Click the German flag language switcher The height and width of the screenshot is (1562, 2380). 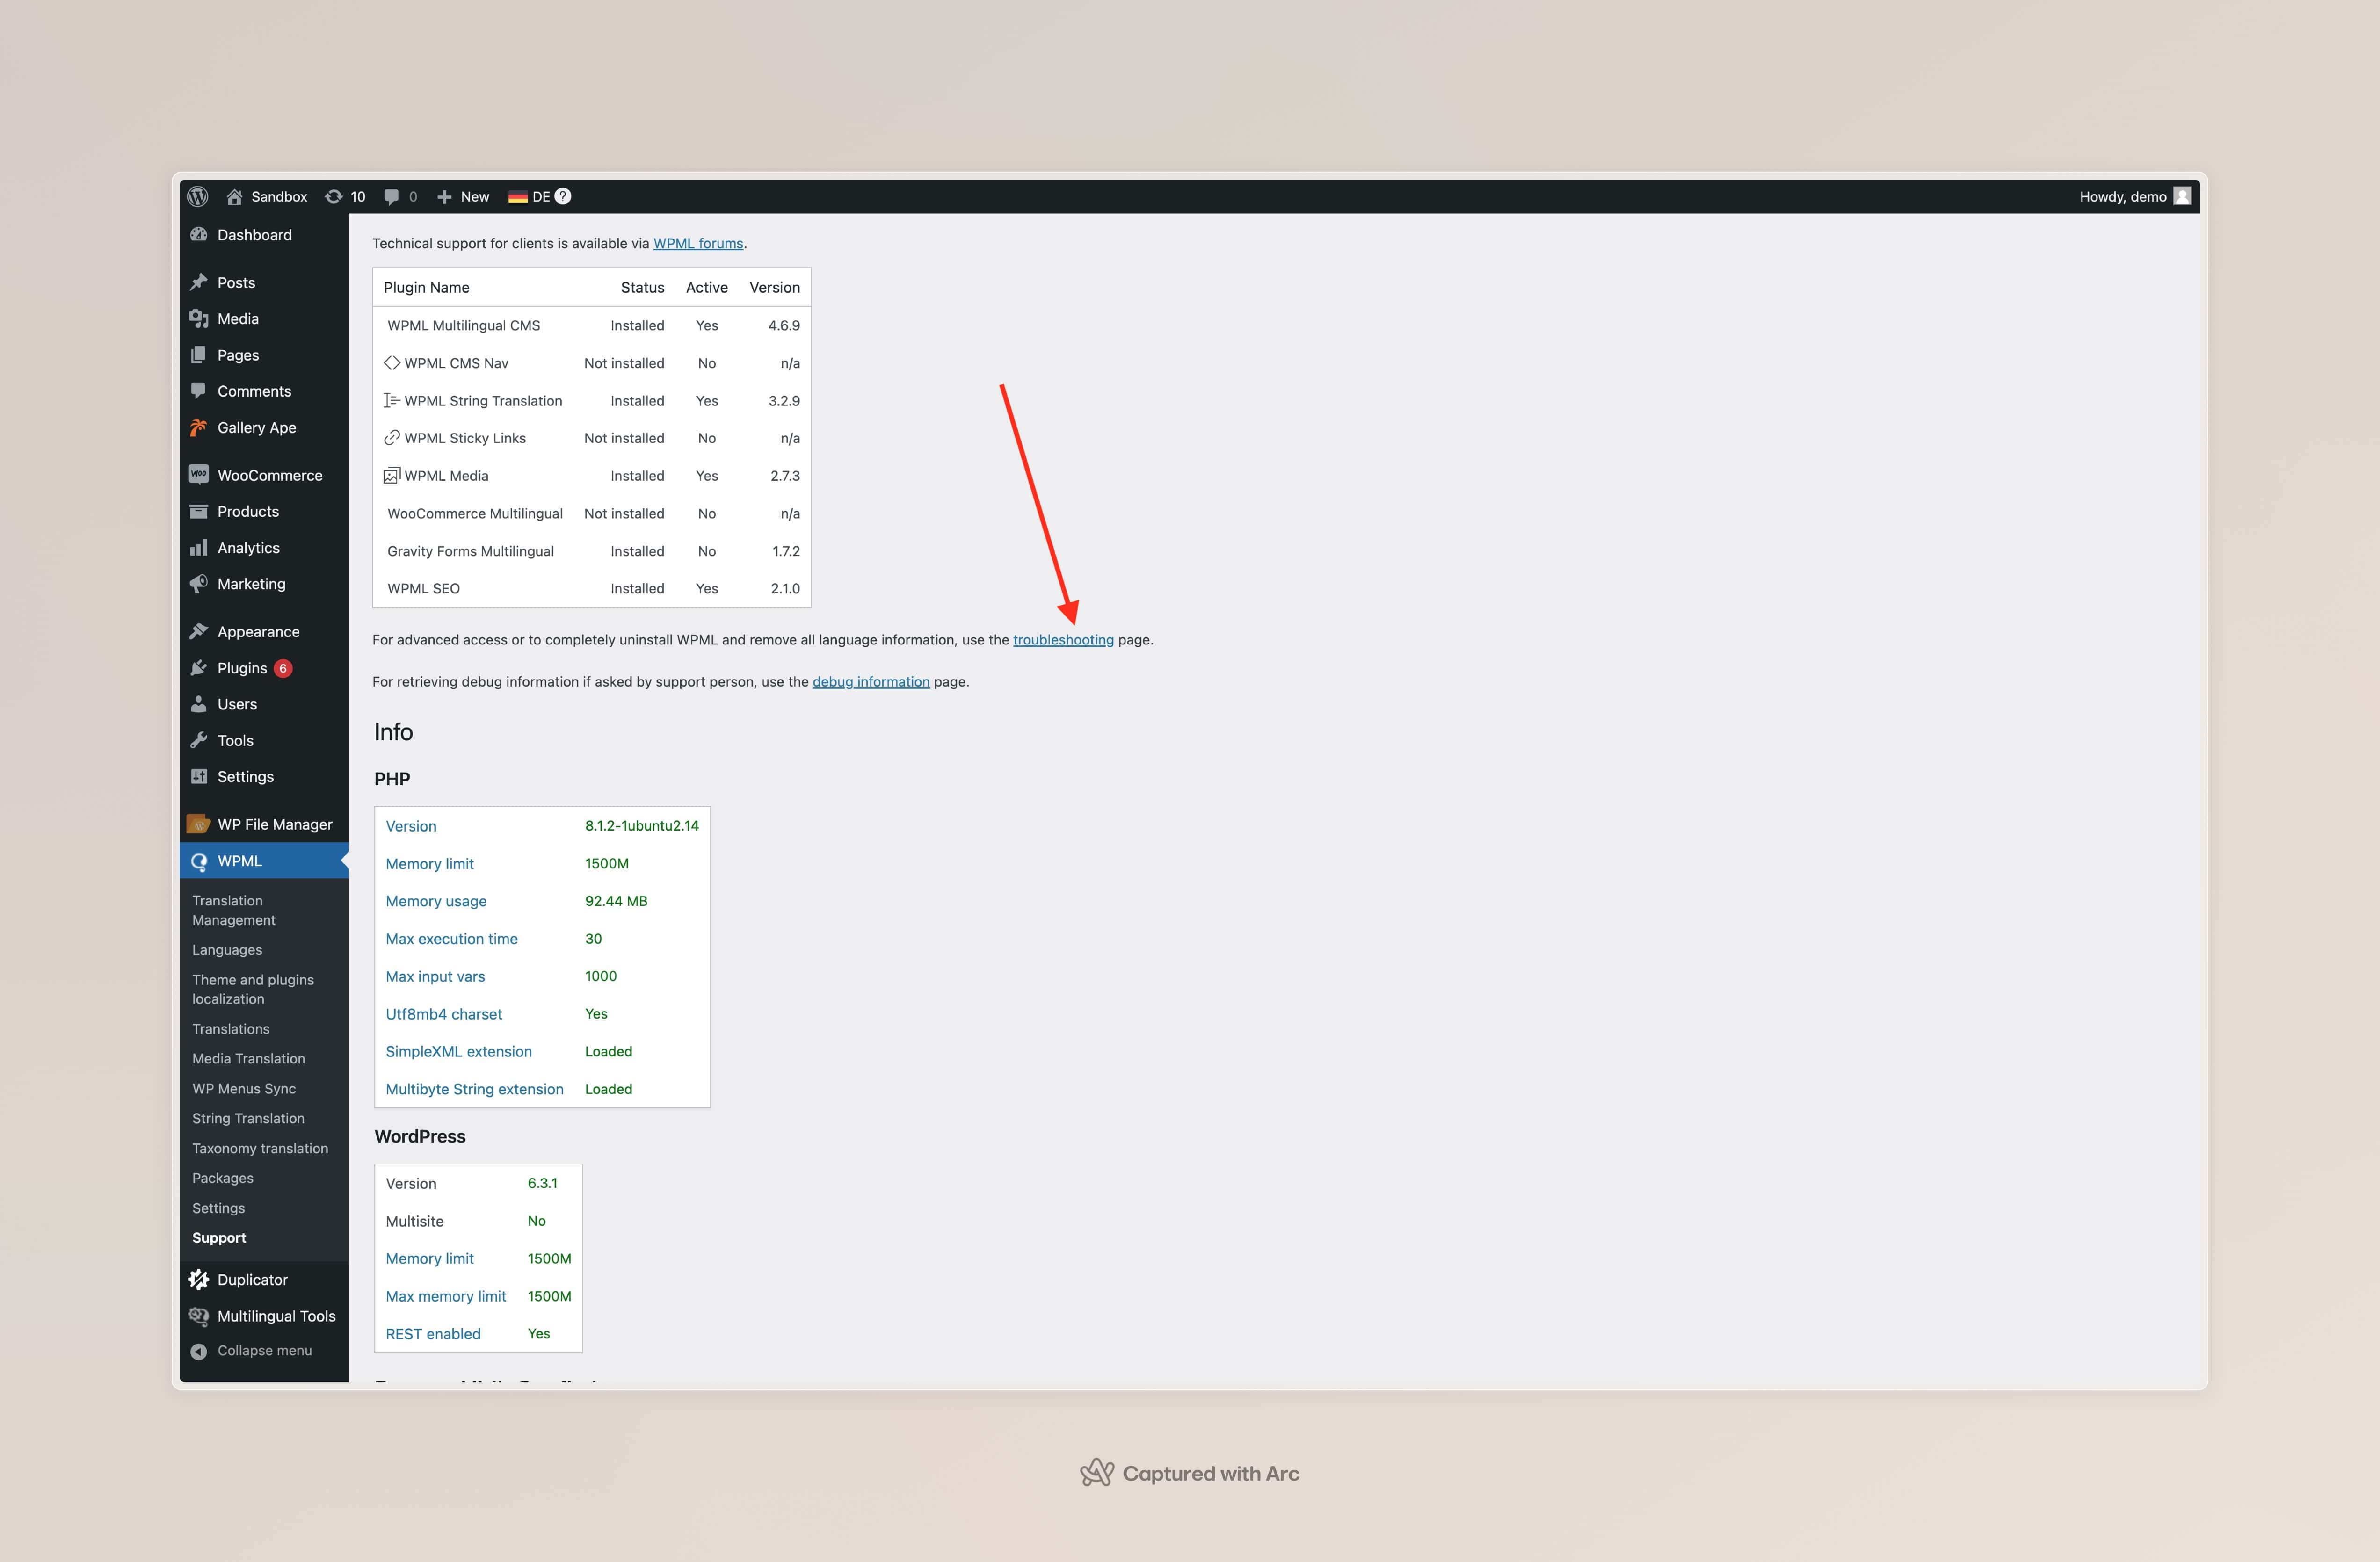coord(517,196)
